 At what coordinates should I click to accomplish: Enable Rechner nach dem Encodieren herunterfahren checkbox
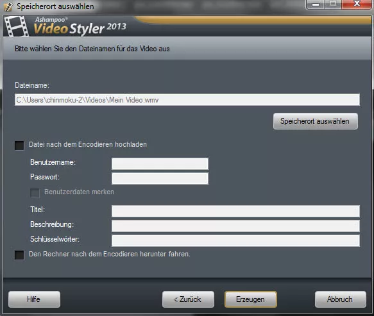(x=19, y=255)
